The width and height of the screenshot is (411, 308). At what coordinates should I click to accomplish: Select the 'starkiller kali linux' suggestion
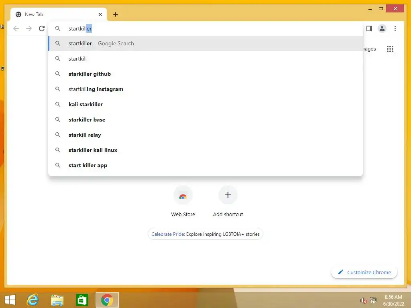click(205, 150)
